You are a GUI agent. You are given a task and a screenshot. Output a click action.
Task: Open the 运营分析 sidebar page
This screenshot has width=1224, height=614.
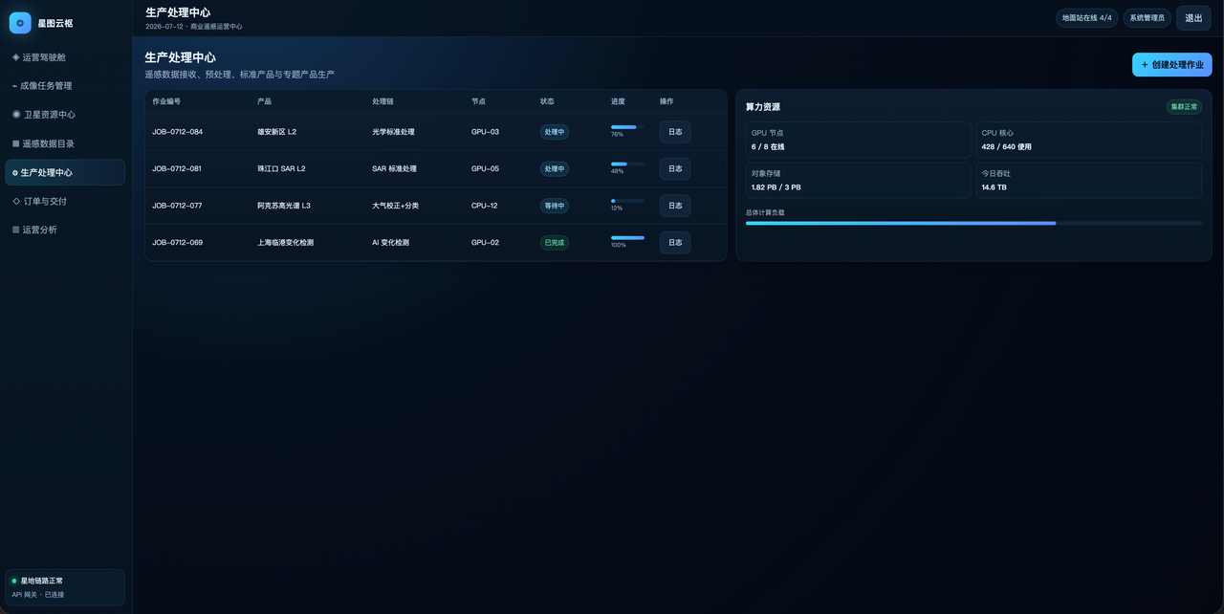click(x=65, y=230)
